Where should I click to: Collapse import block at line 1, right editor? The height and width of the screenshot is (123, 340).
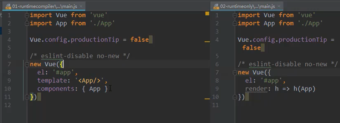(x=235, y=15)
